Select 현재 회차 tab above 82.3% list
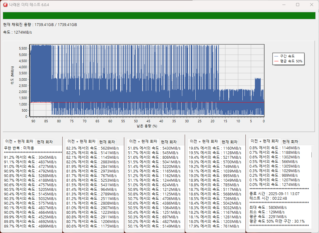 (107, 142)
